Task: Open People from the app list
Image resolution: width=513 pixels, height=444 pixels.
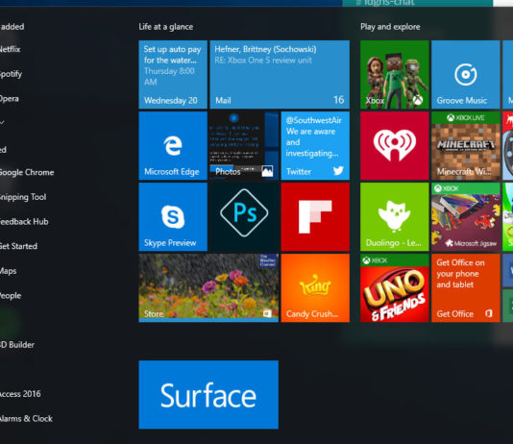Action: point(11,295)
